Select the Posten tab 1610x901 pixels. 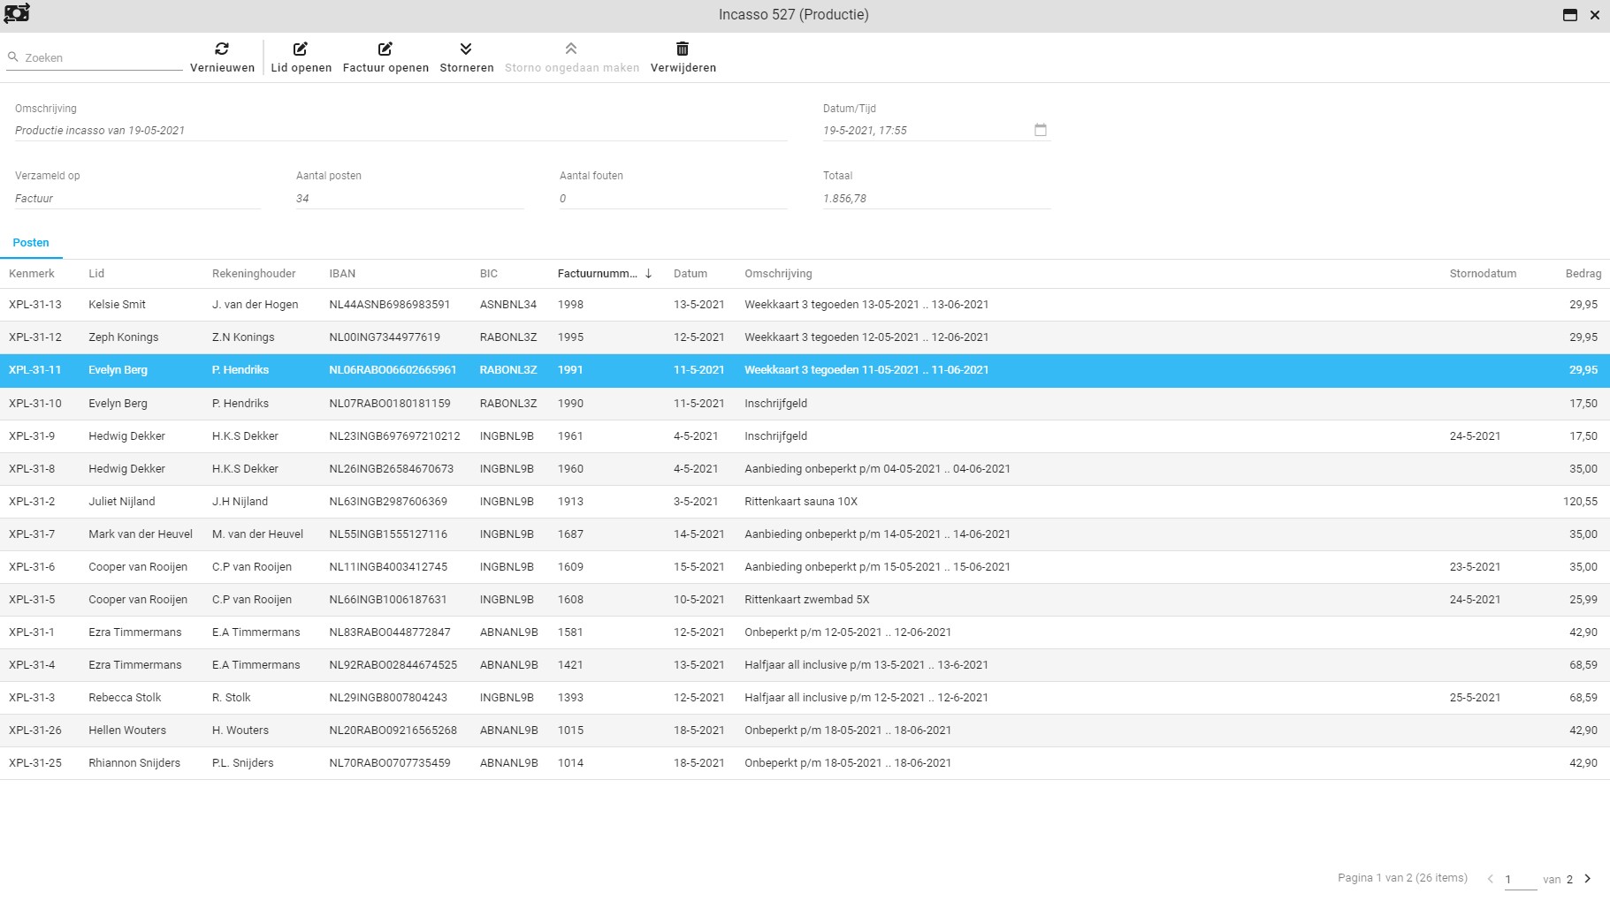point(31,243)
